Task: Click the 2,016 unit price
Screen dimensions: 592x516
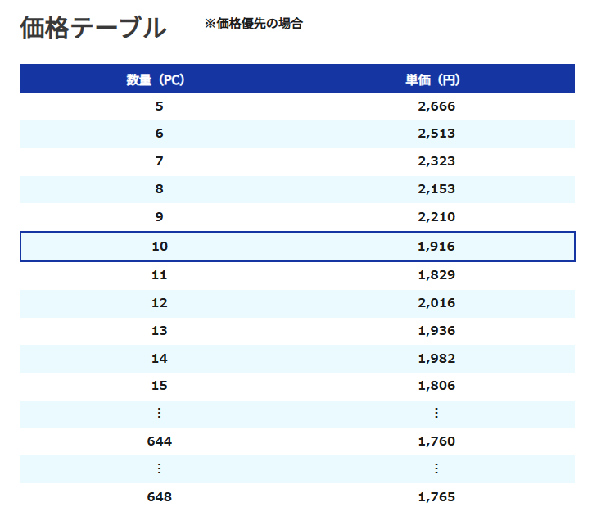Action: tap(436, 303)
